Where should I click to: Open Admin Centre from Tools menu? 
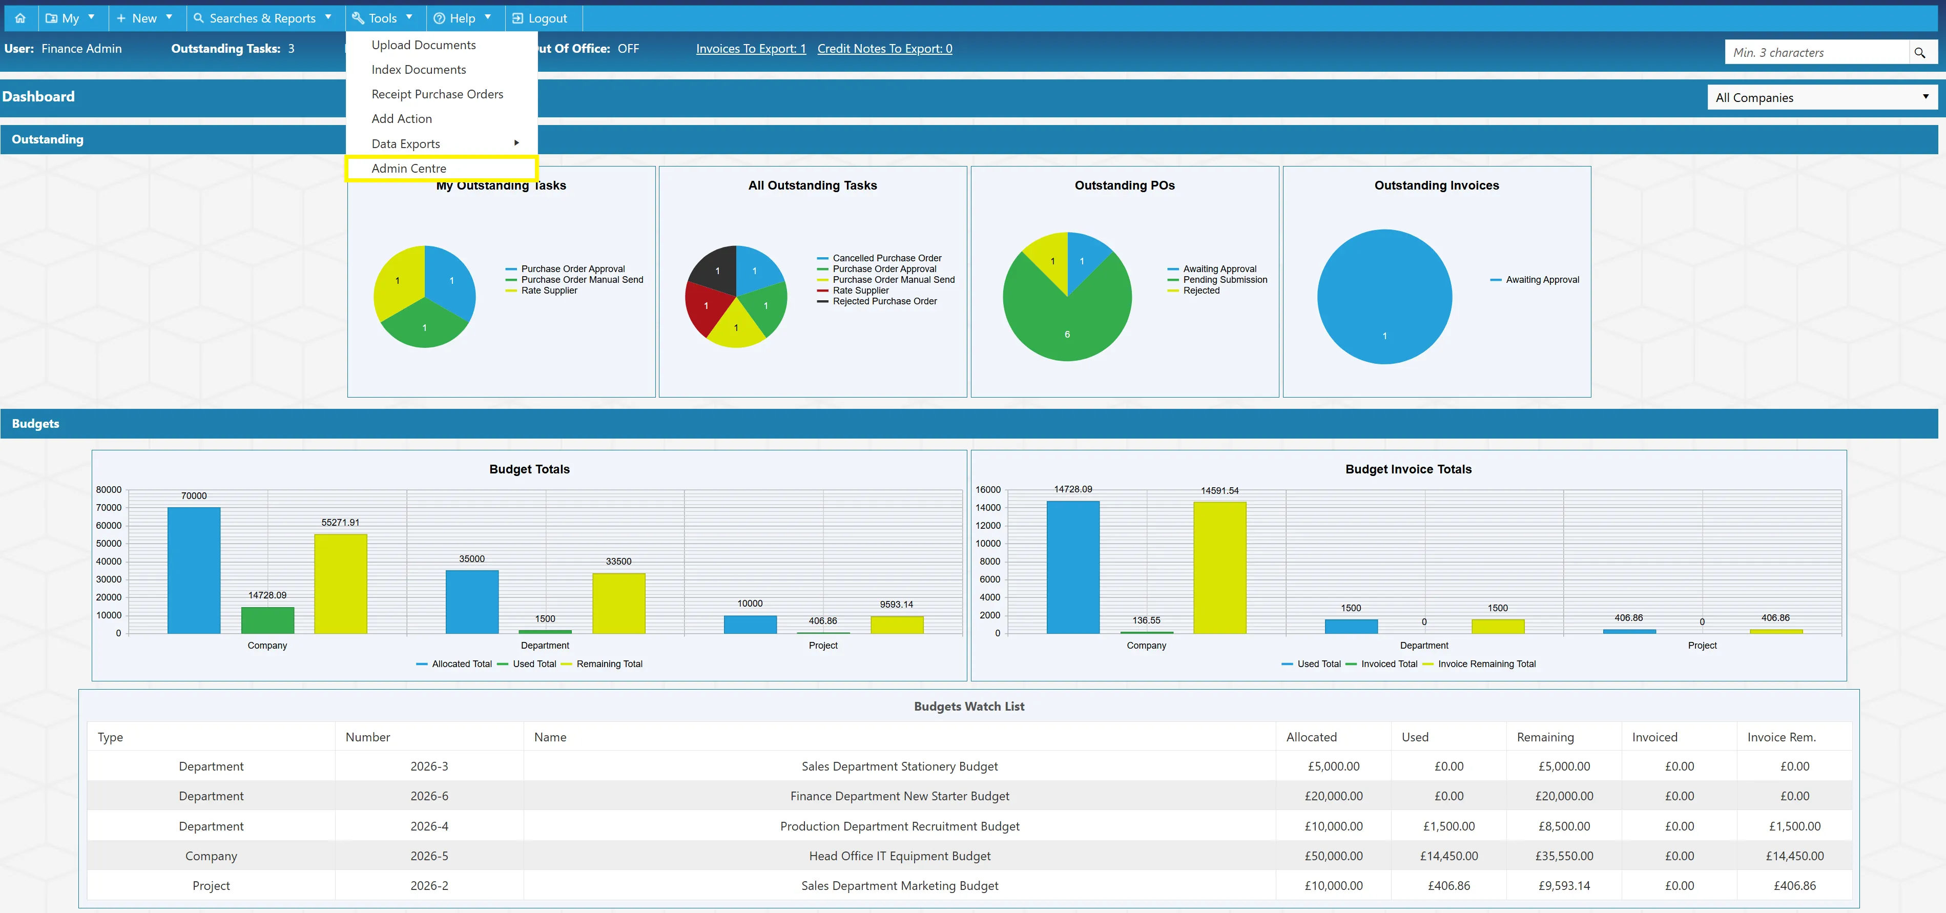(441, 169)
